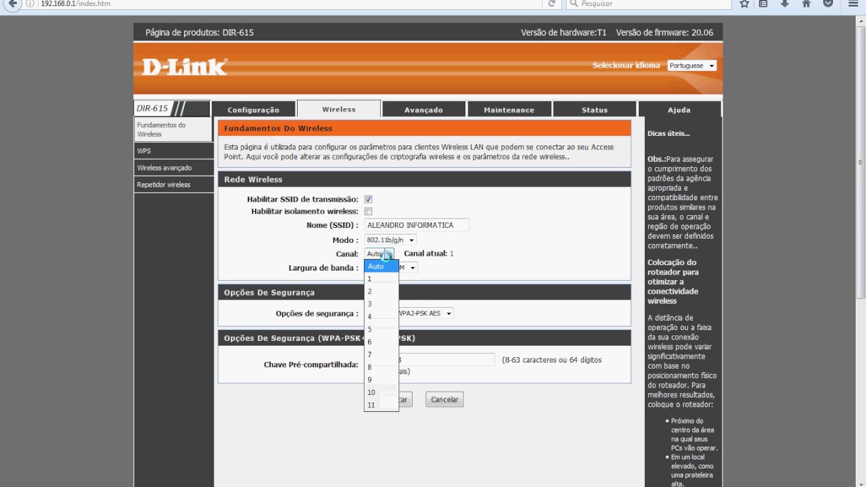
Task: Go back with the browser back arrow
Action: (x=11, y=3)
